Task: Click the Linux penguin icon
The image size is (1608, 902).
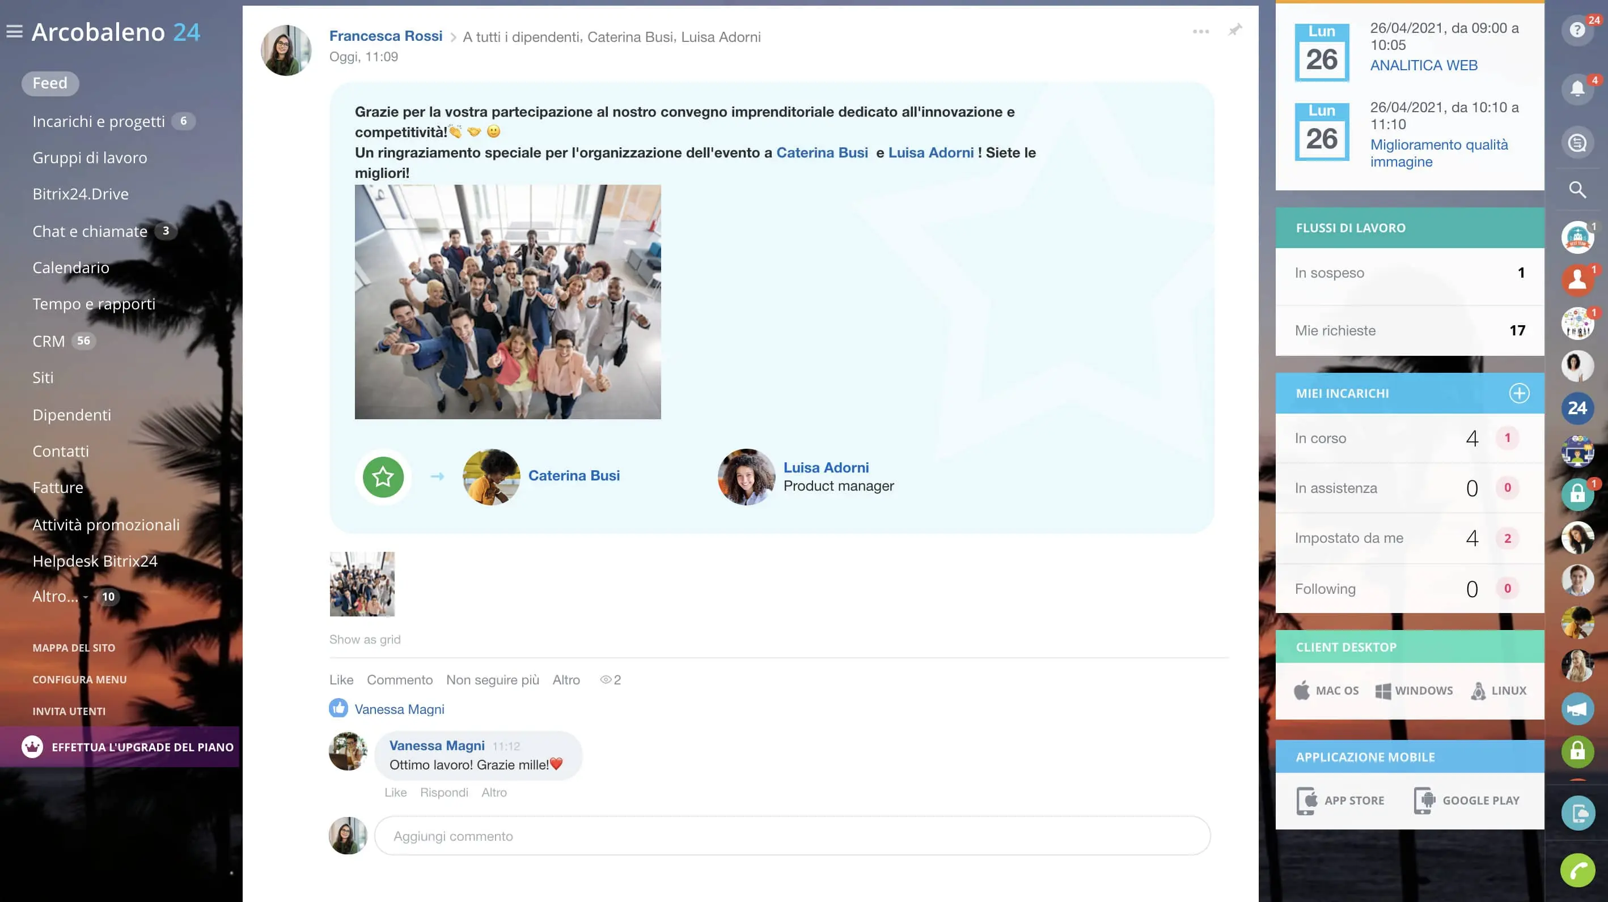Action: pyautogui.click(x=1478, y=691)
